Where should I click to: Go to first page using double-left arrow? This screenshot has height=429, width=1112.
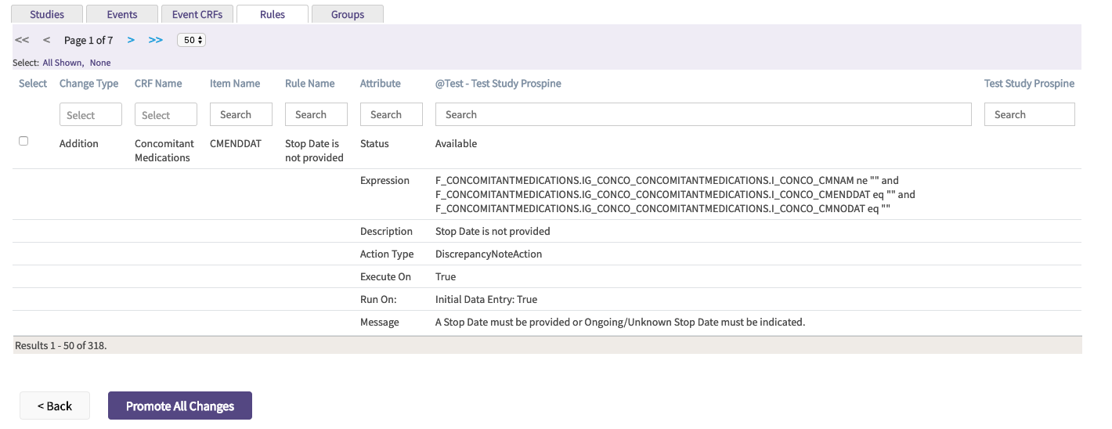click(22, 40)
